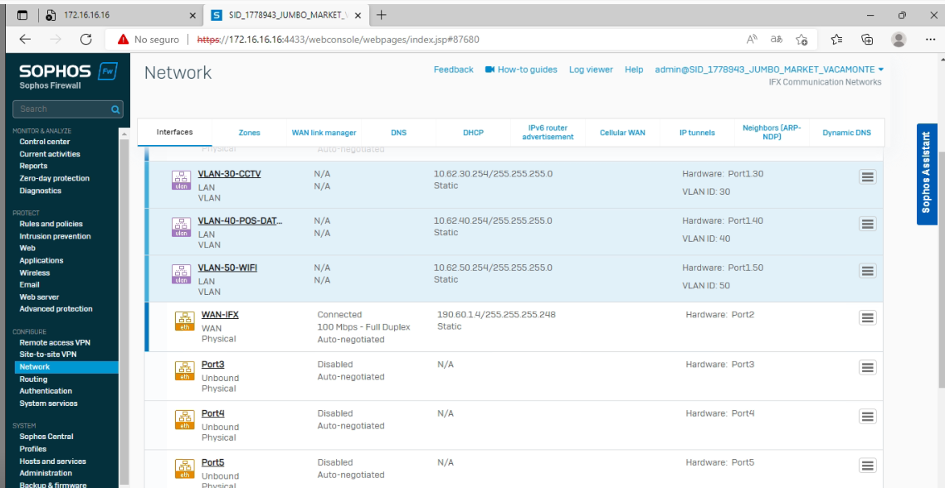Open hamburger menu for Port4 row
The width and height of the screenshot is (945, 488).
coord(867,417)
